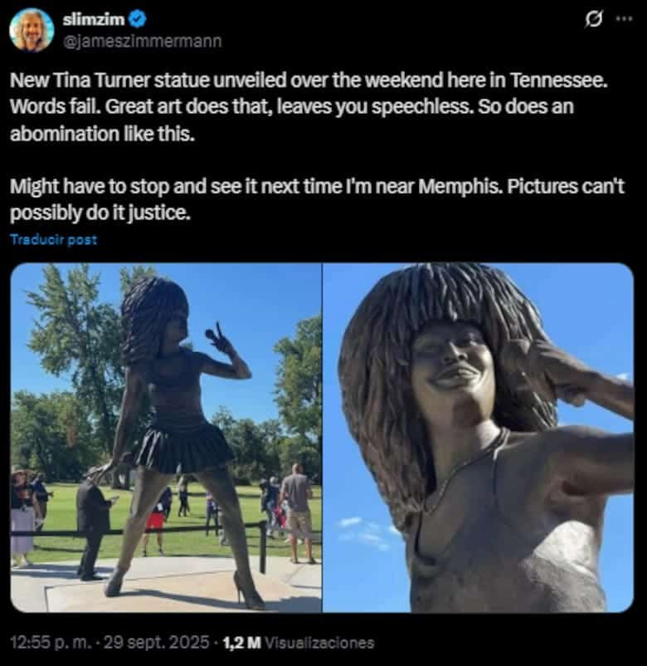Image resolution: width=647 pixels, height=666 pixels.
Task: Open the right statue close-up photo
Action: tap(478, 438)
